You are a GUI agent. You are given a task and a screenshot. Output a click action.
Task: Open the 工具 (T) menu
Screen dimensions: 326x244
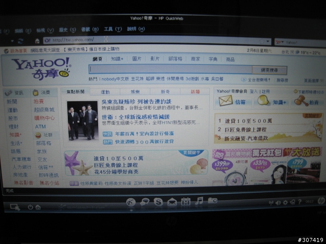click(x=113, y=29)
